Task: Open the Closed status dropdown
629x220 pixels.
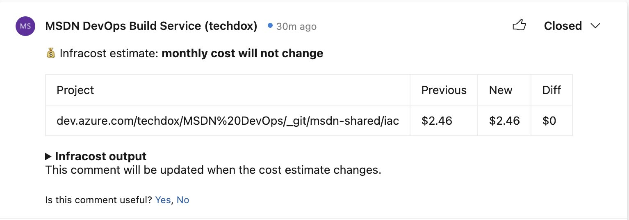Action: coord(572,26)
